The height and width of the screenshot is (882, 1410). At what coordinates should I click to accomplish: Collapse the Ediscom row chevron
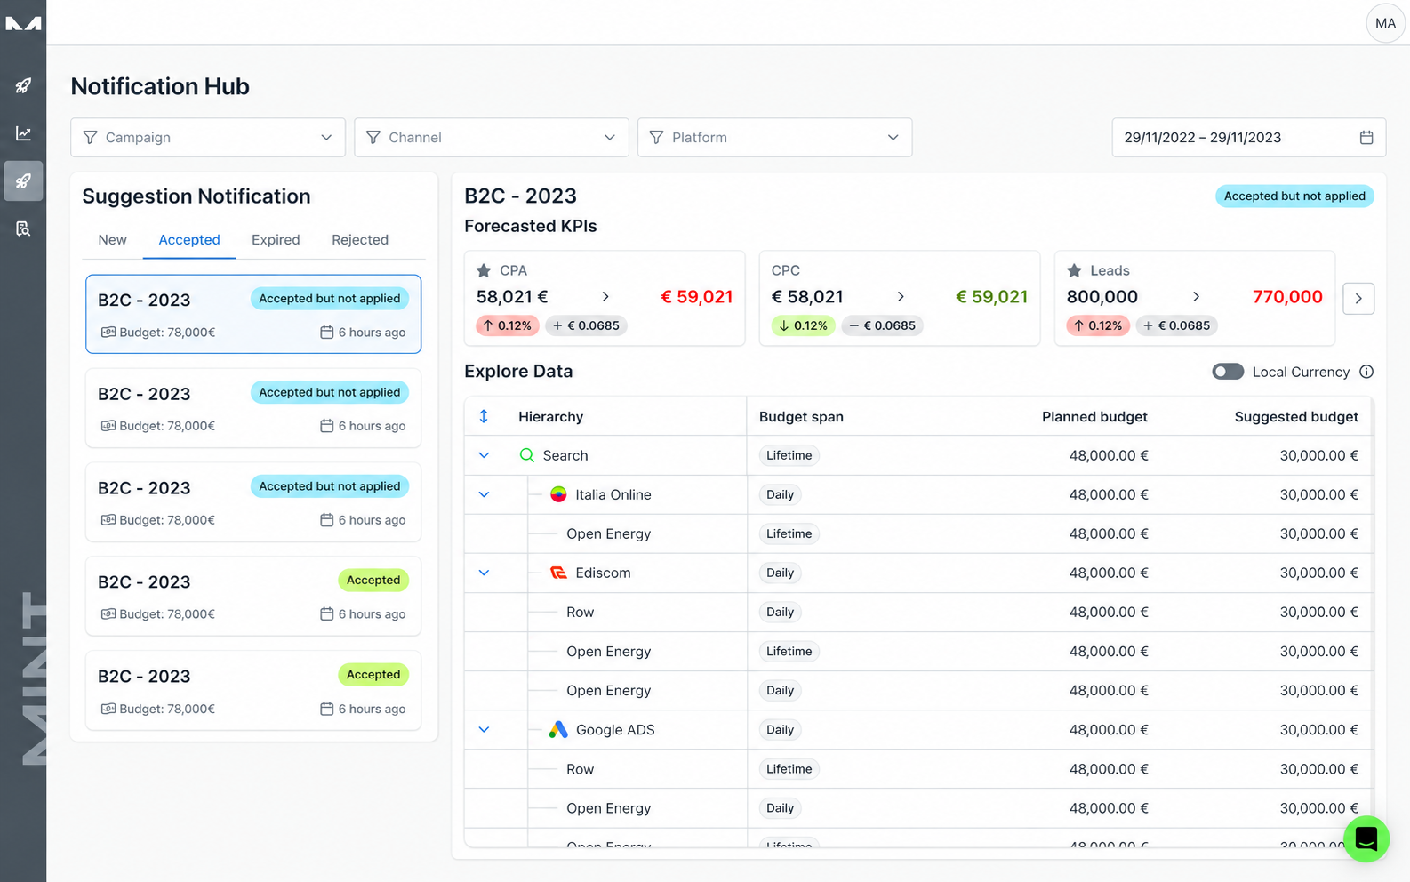(x=484, y=573)
